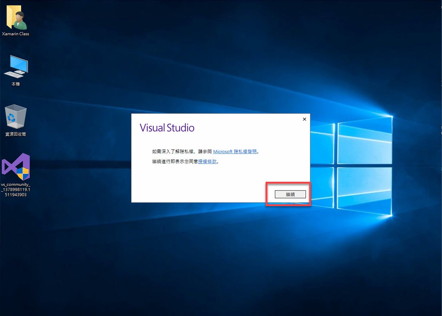Select the vs_community installer desktop icon
Screen dimensions: 442x316
16,167
